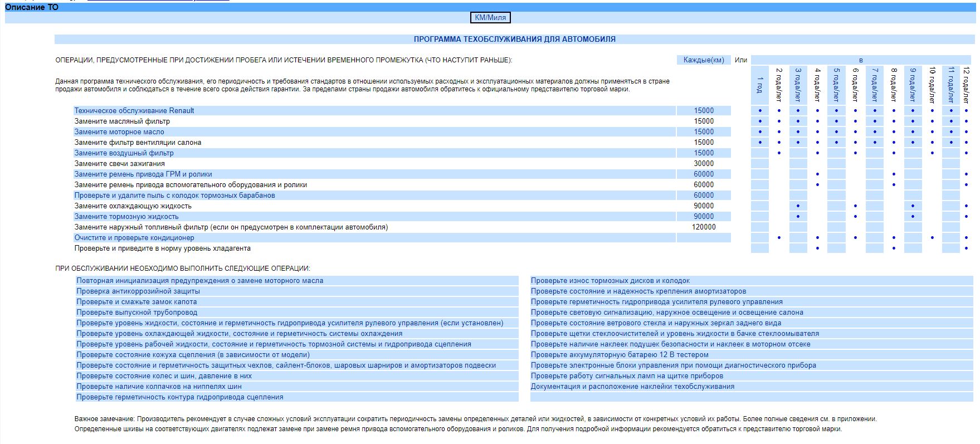
Task: Click the КМ/Миля units button
Action: (x=490, y=18)
